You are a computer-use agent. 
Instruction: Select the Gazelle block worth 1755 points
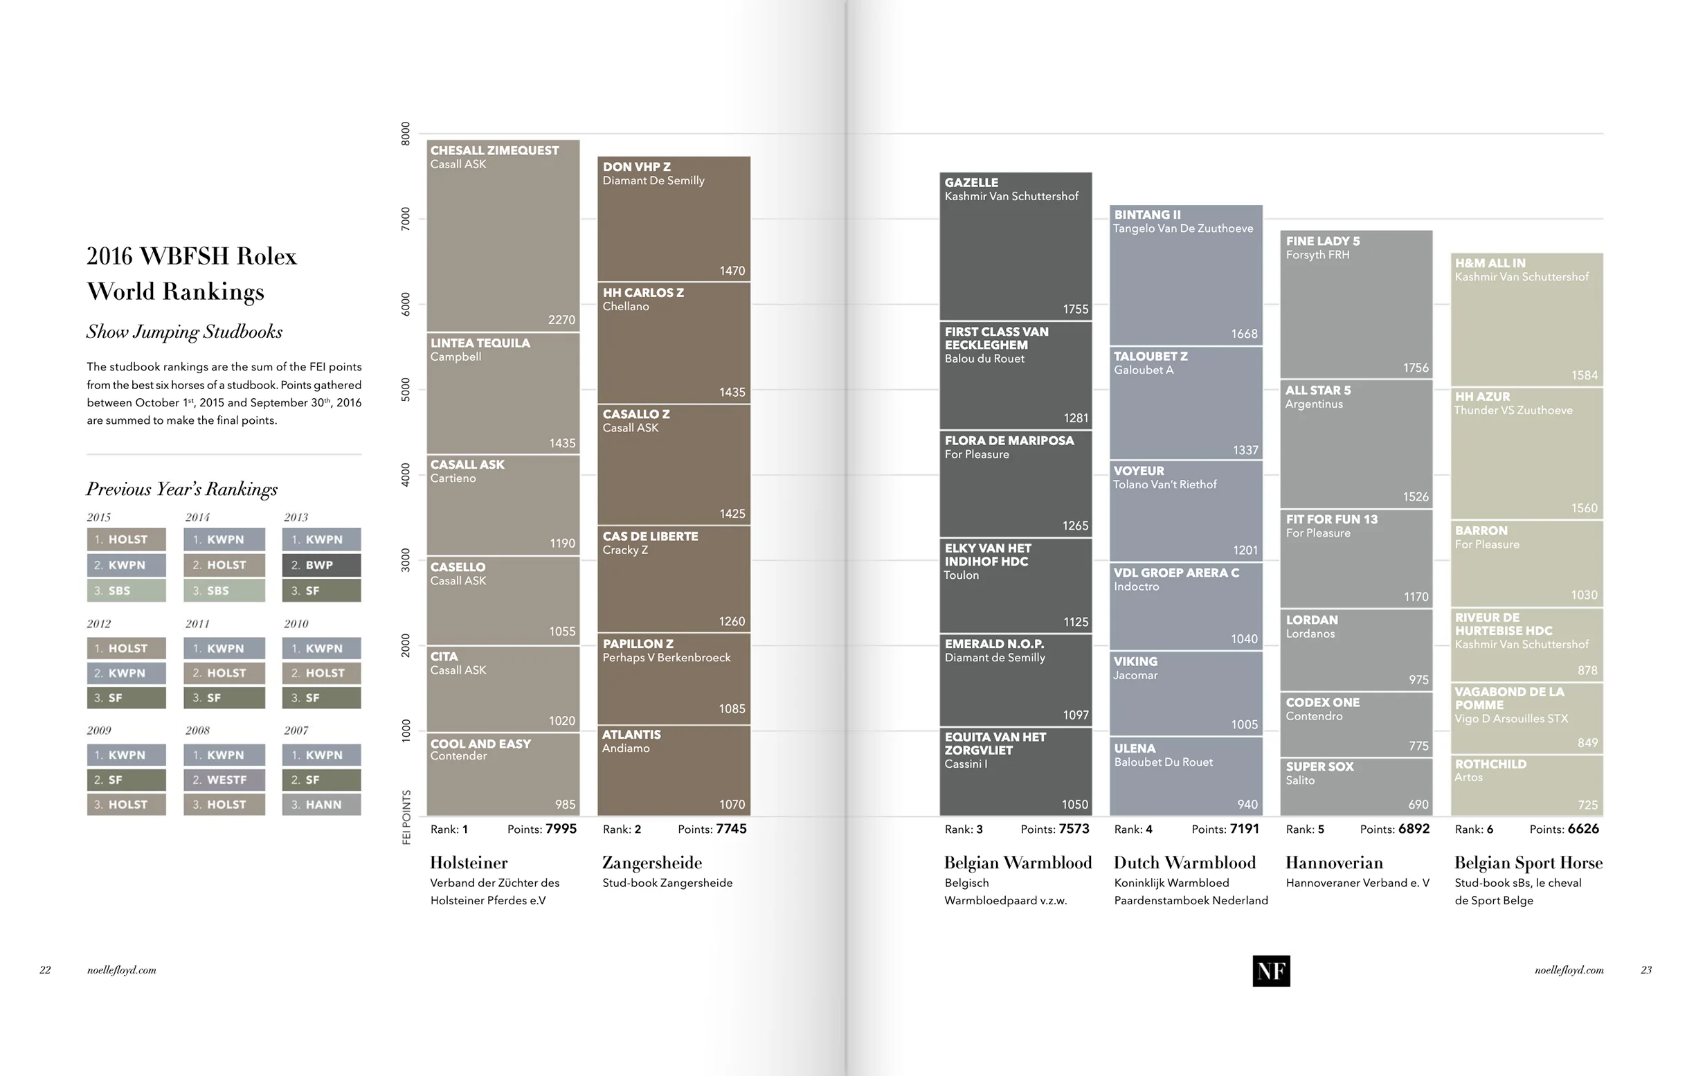click(1016, 246)
